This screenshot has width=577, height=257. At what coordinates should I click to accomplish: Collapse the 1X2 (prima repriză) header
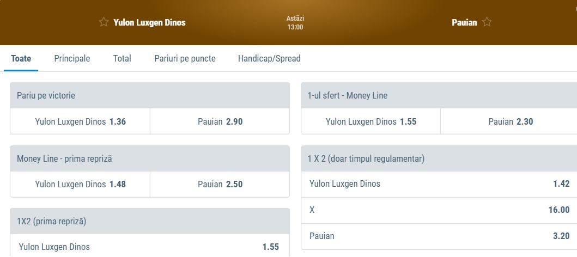pos(149,222)
